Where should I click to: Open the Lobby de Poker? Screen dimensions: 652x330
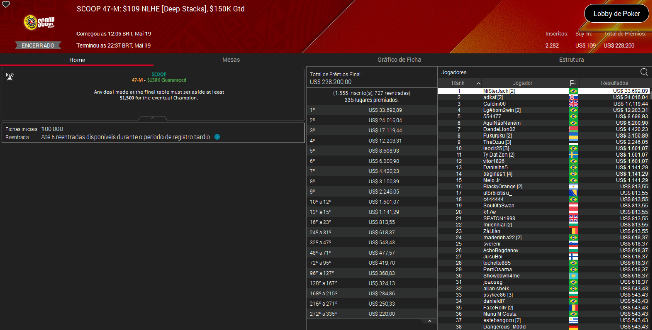(616, 14)
